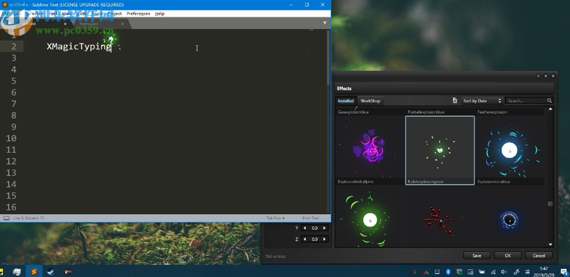Viewport: 570px width, 277px height.
Task: Open the Help menu in Sublime Text
Action: (x=160, y=13)
